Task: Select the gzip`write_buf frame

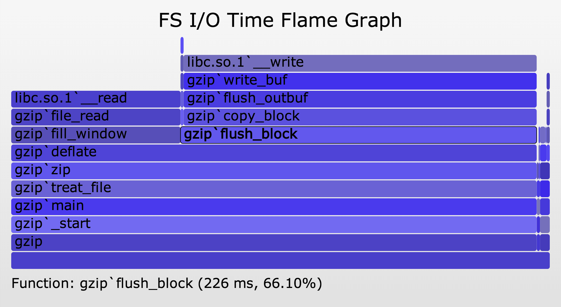Action: click(360, 81)
